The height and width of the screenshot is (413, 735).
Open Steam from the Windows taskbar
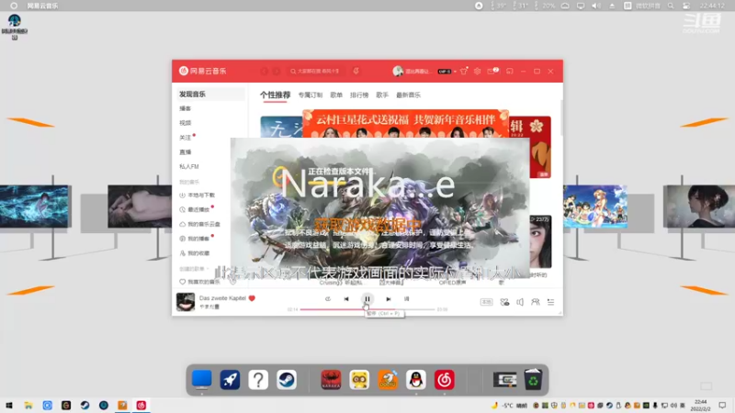click(x=85, y=405)
